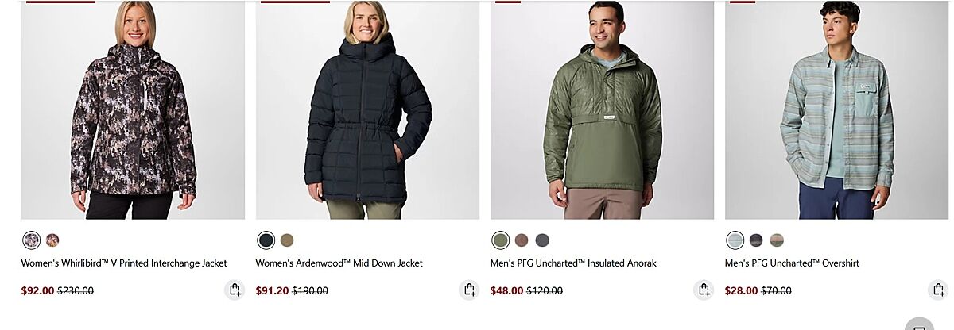954x330 pixels.
Task: Select the pink print Whirlibird swatch
Action: coord(52,240)
